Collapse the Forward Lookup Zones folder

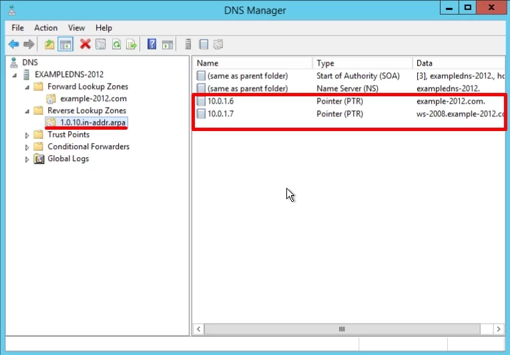pos(27,87)
